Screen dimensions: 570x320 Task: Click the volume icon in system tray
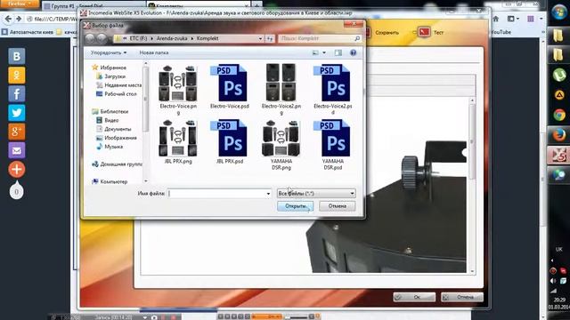coord(553,281)
